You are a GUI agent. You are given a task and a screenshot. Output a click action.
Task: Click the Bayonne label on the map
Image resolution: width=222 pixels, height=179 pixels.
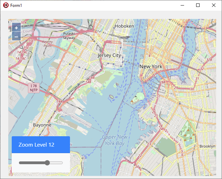coord(42,125)
